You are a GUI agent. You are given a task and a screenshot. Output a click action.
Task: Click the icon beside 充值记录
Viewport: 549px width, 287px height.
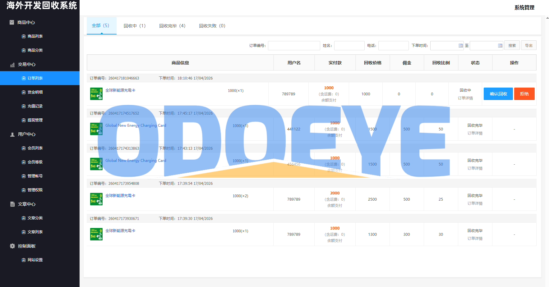(24, 106)
